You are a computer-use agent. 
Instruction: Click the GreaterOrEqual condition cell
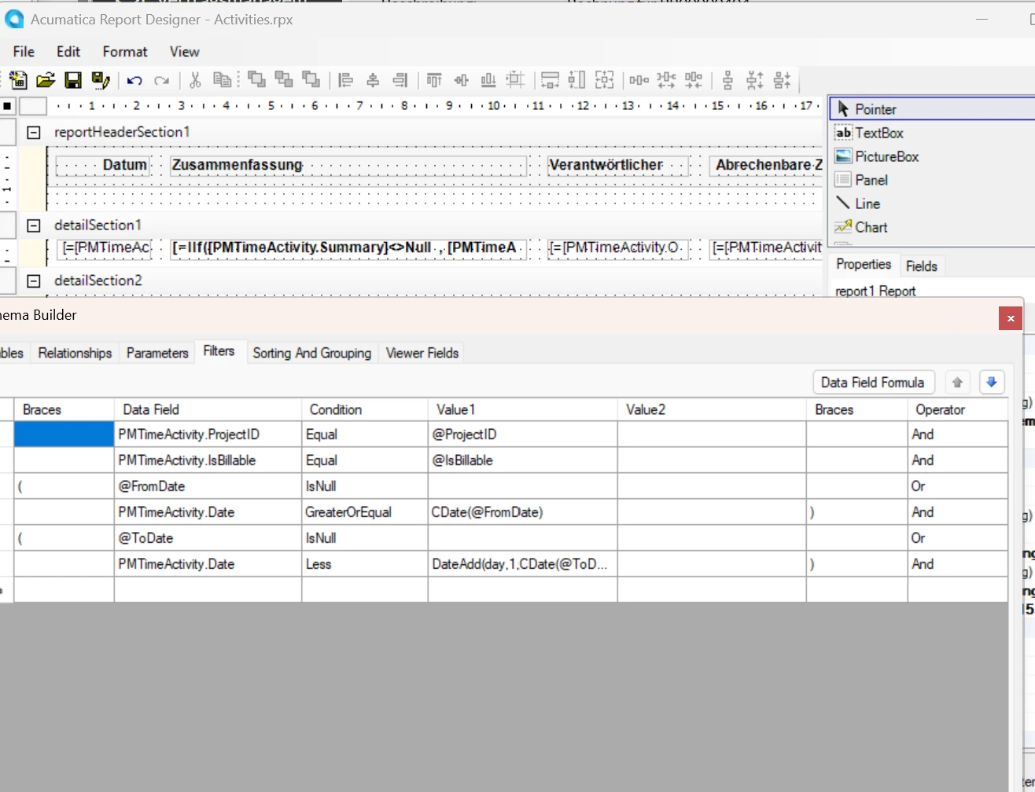tap(365, 512)
